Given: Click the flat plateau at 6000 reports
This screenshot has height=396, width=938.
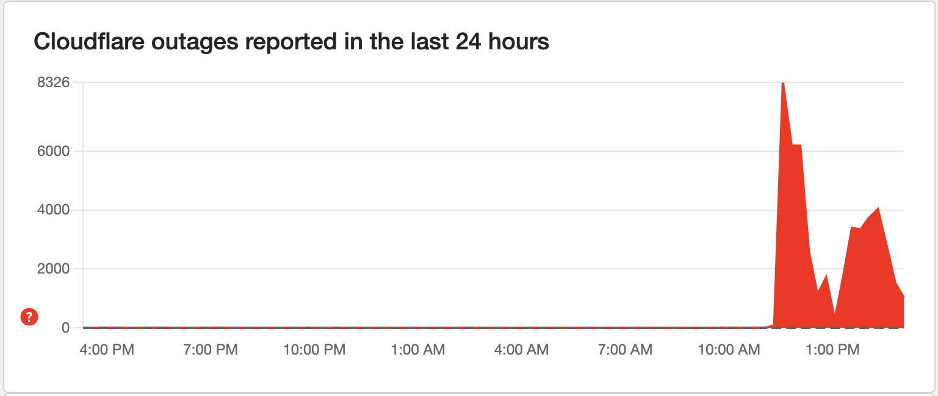Looking at the screenshot, I should click(x=796, y=146).
